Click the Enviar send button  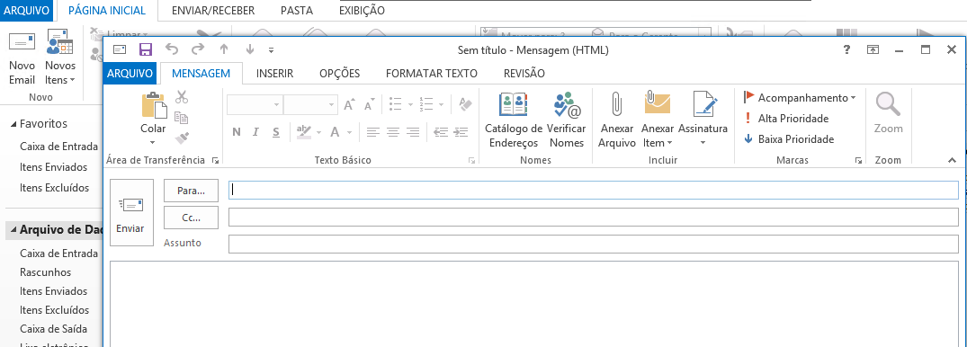tap(131, 213)
